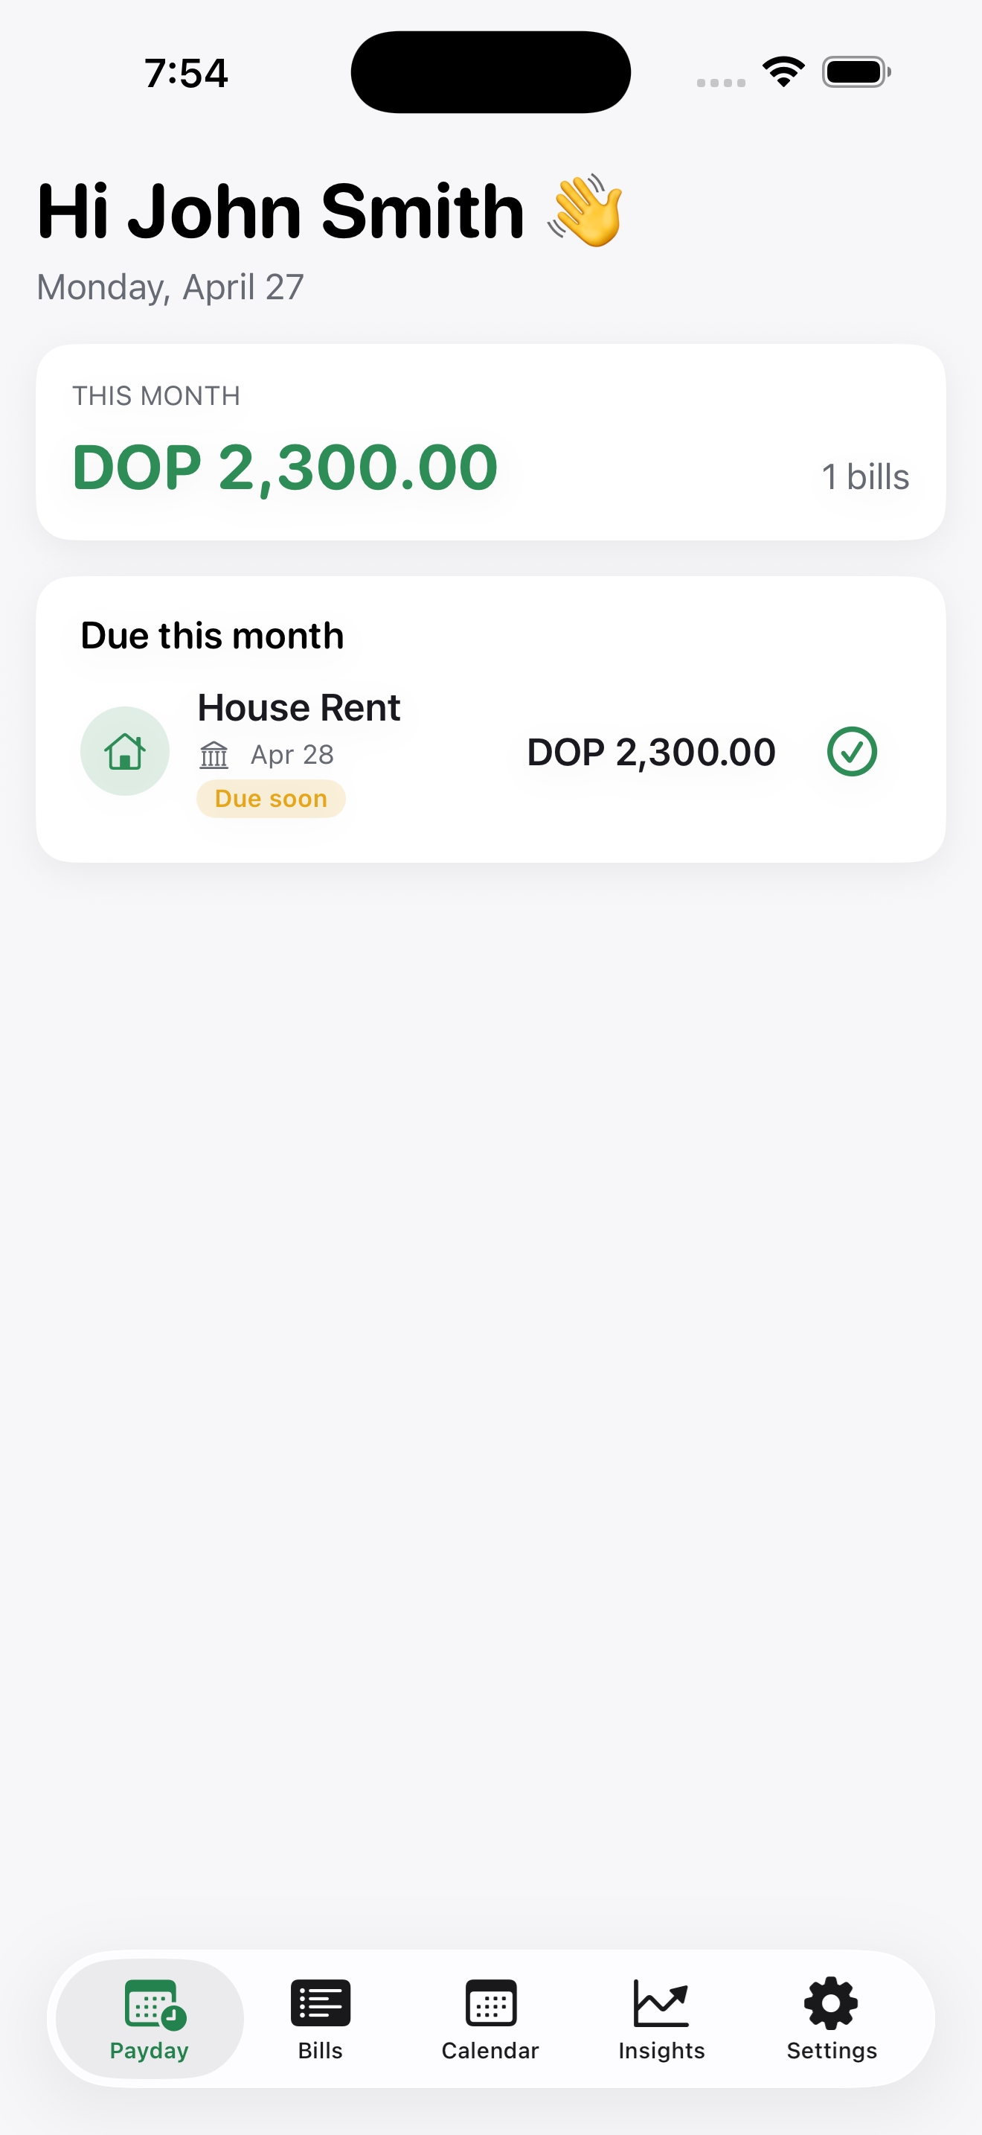The height and width of the screenshot is (2135, 982).
Task: Mark House Rent as paid checkmark
Action: click(x=851, y=752)
